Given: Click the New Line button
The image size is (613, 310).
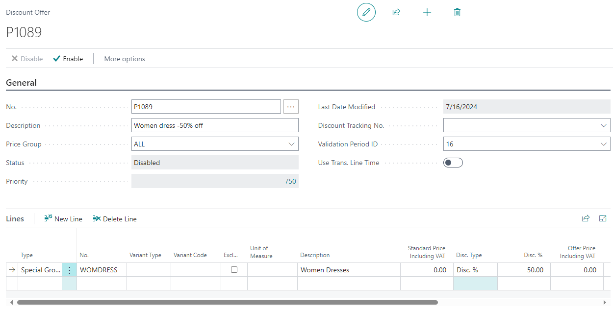Looking at the screenshot, I should point(63,219).
